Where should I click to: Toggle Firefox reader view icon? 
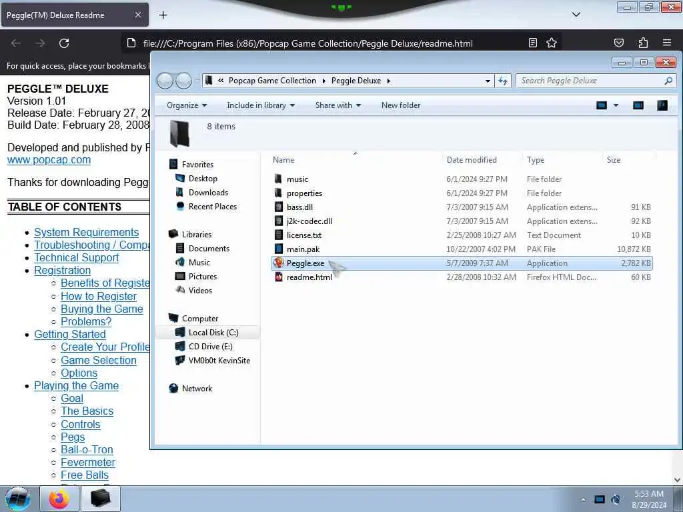click(532, 43)
